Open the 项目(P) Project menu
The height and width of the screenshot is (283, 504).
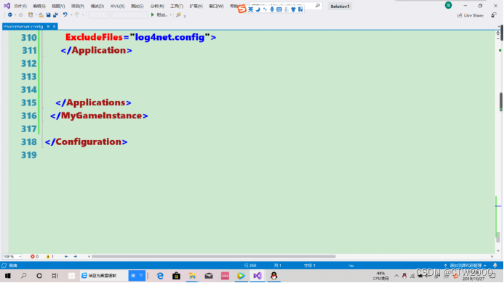tap(78, 6)
